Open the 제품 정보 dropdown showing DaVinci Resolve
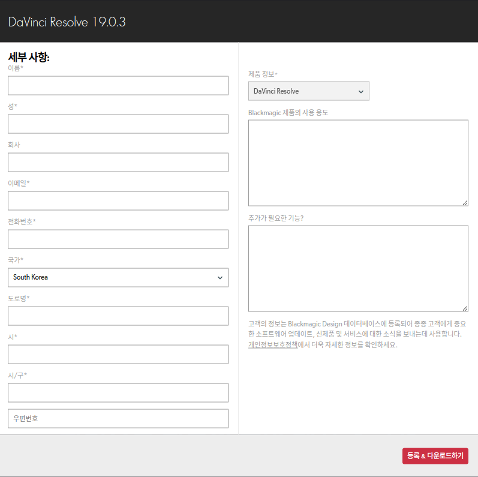The image size is (478, 477). [309, 91]
